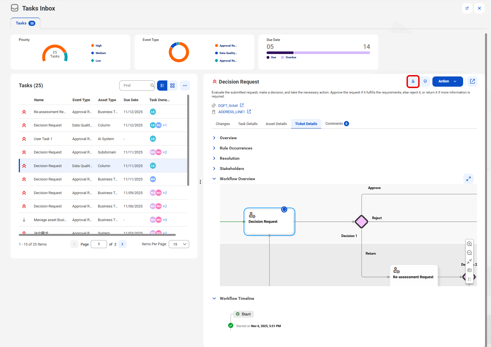Expand the Stakeholders section
Screen dimensions: 491x347
[x=214, y=169]
